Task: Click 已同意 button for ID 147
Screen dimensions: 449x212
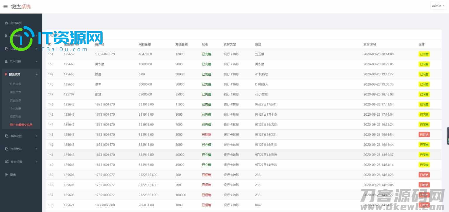Action: pyautogui.click(x=424, y=94)
